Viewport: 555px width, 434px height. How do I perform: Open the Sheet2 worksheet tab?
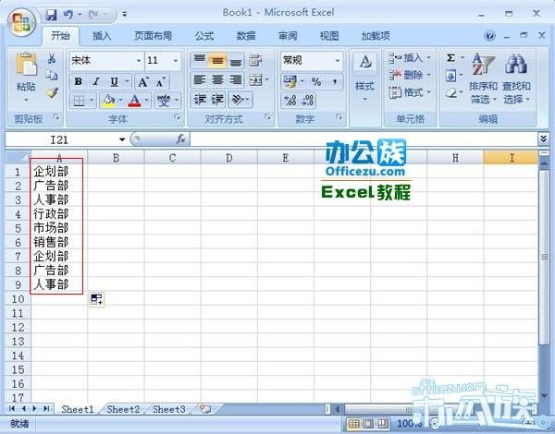coord(123,409)
